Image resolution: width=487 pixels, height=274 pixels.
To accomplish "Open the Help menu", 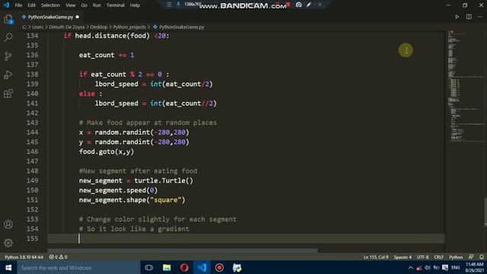I will (x=135, y=5).
